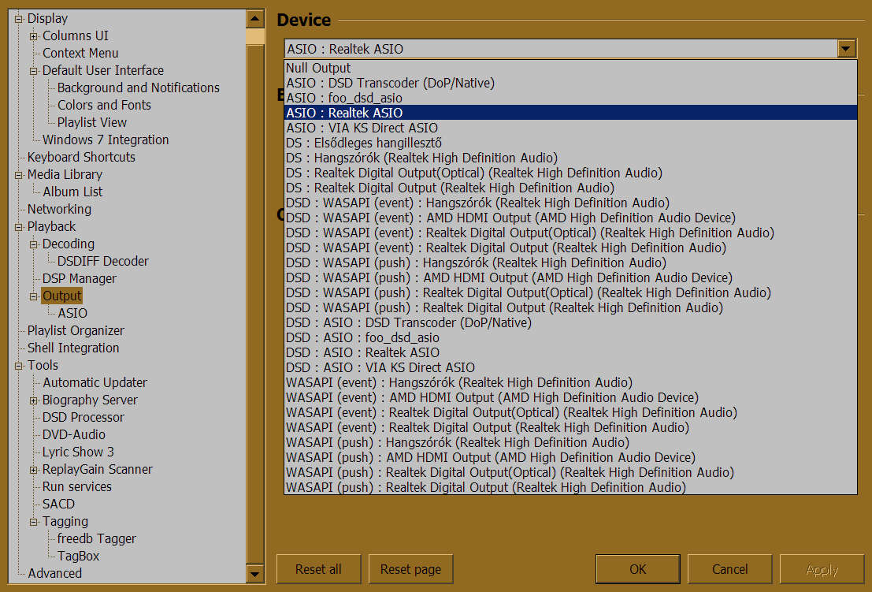Select ASIO under Output

point(72,313)
